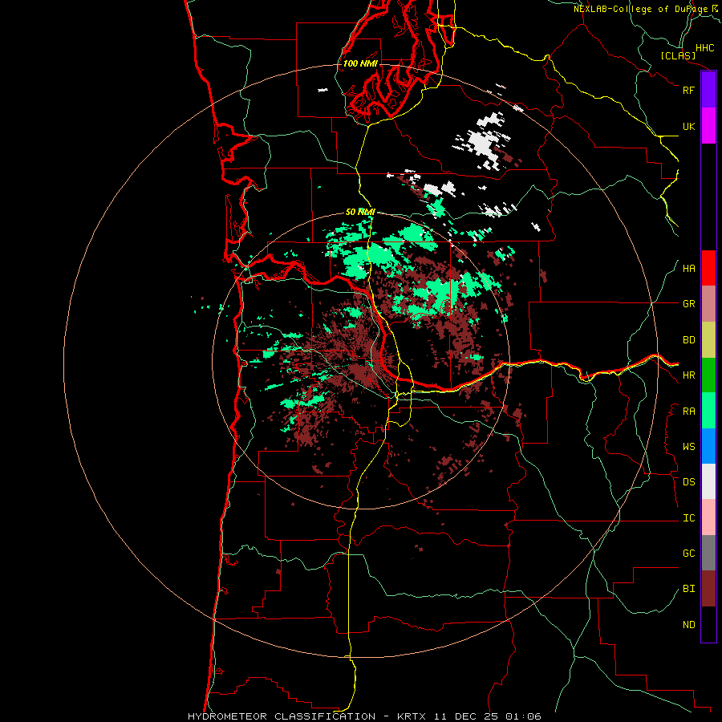The image size is (722, 722).
Task: Select the HR legend label
Action: pyautogui.click(x=688, y=375)
